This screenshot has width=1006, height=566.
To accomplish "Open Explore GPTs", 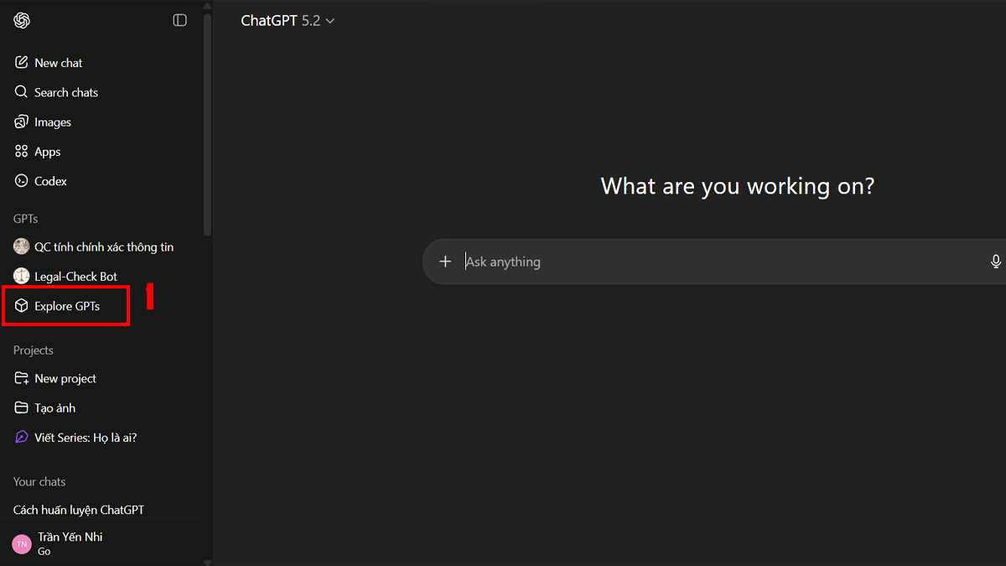I will 66,306.
